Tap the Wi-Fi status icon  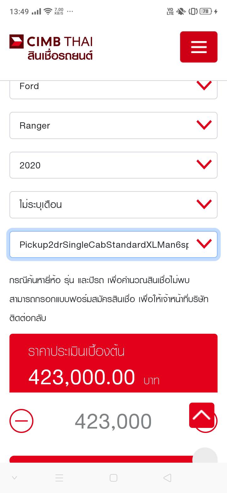[48, 12]
